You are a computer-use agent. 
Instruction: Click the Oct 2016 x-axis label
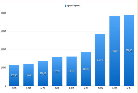[129, 88]
